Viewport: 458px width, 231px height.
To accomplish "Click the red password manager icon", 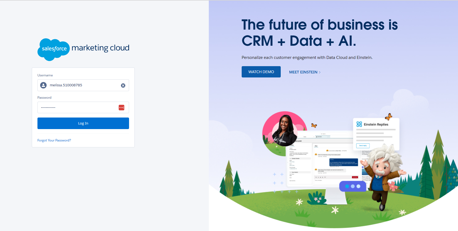I will [122, 108].
